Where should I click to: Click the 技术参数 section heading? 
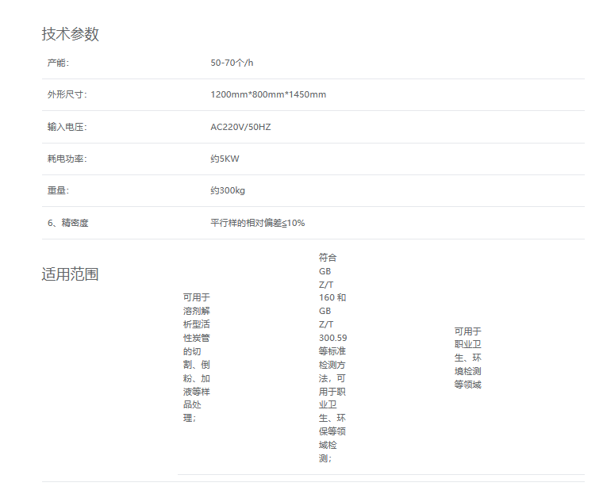coord(70,34)
